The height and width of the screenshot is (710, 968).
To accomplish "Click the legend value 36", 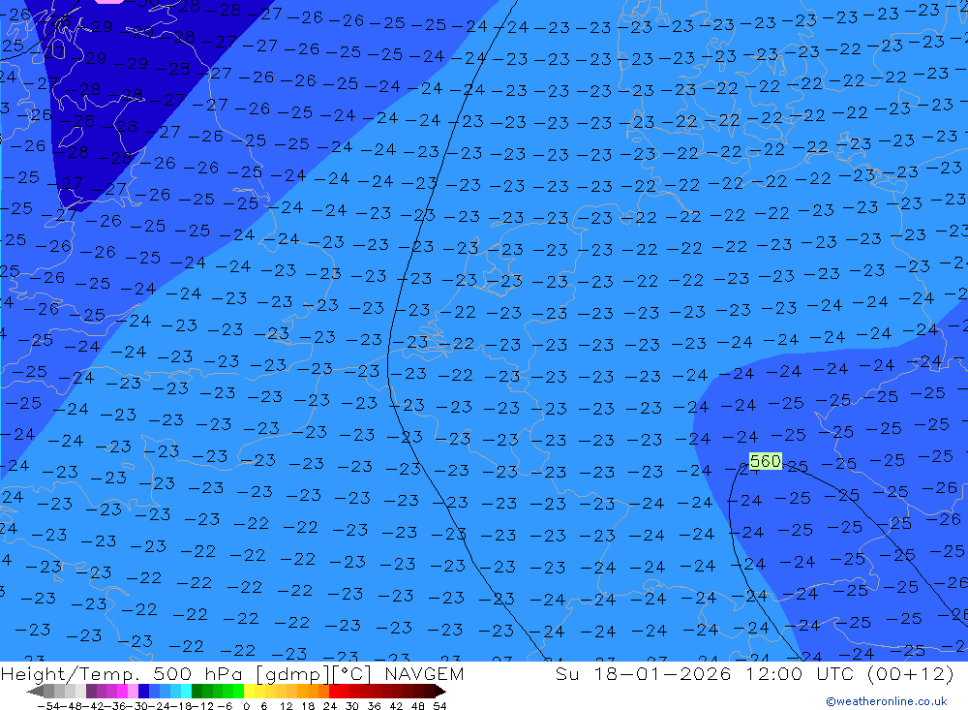I will click(374, 706).
